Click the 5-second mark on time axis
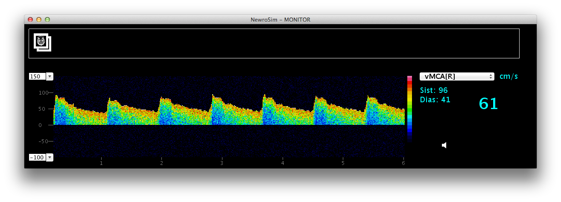The width and height of the screenshot is (561, 202). pos(343,163)
